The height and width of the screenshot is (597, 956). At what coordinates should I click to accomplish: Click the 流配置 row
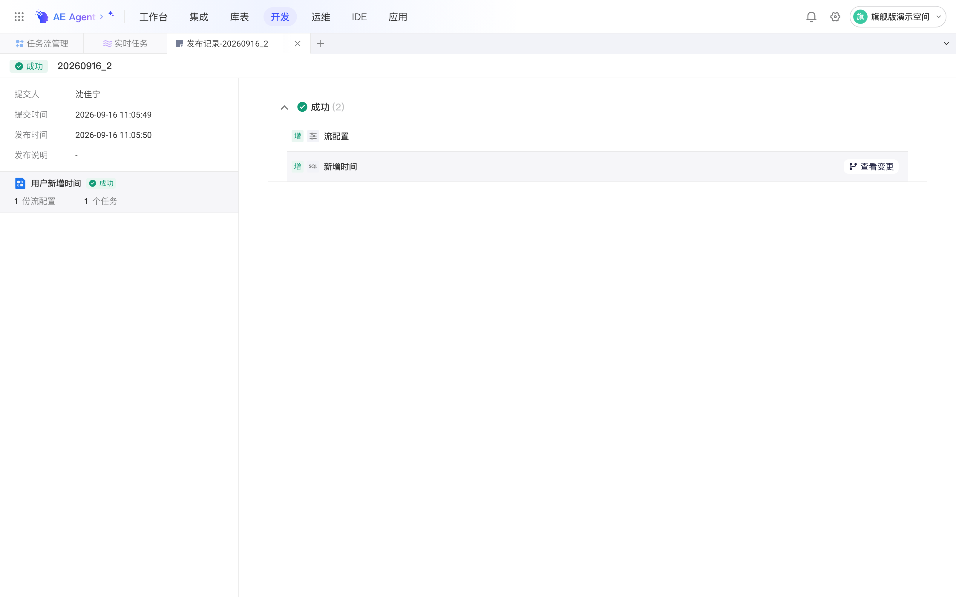click(597, 136)
